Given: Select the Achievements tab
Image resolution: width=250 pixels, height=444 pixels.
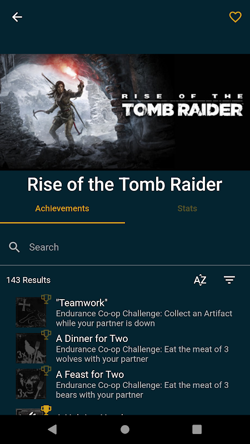Looking at the screenshot, I should (62, 209).
